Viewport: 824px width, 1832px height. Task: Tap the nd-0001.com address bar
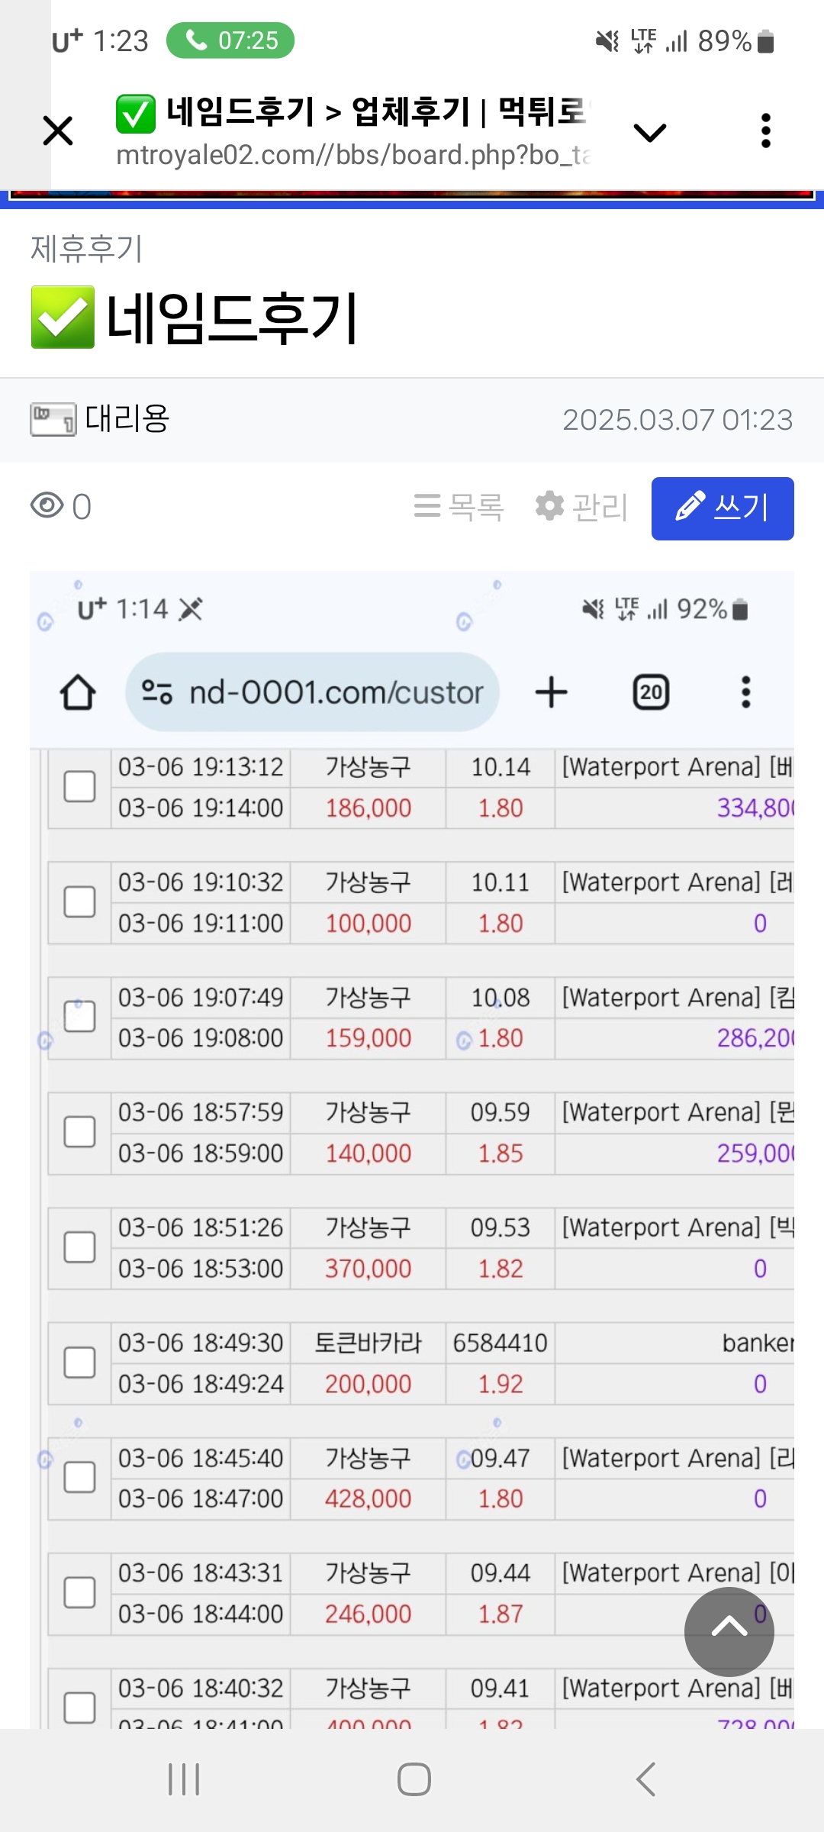point(312,692)
